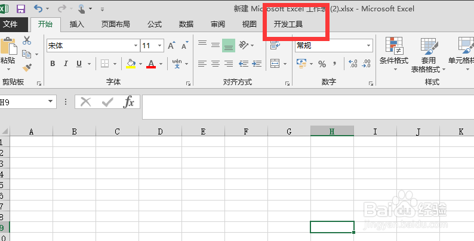Image resolution: width=474 pixels, height=241 pixels.
Task: Toggle Italic formatting
Action: coord(66,64)
